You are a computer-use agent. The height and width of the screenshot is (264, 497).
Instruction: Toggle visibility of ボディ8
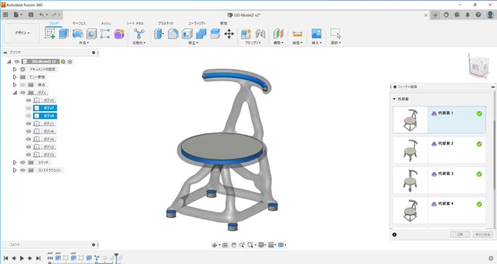pyautogui.click(x=29, y=116)
